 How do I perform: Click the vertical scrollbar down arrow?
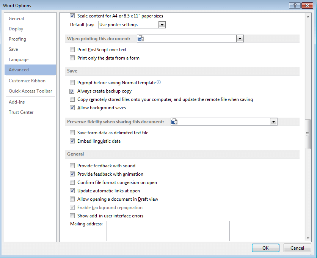tap(308, 239)
